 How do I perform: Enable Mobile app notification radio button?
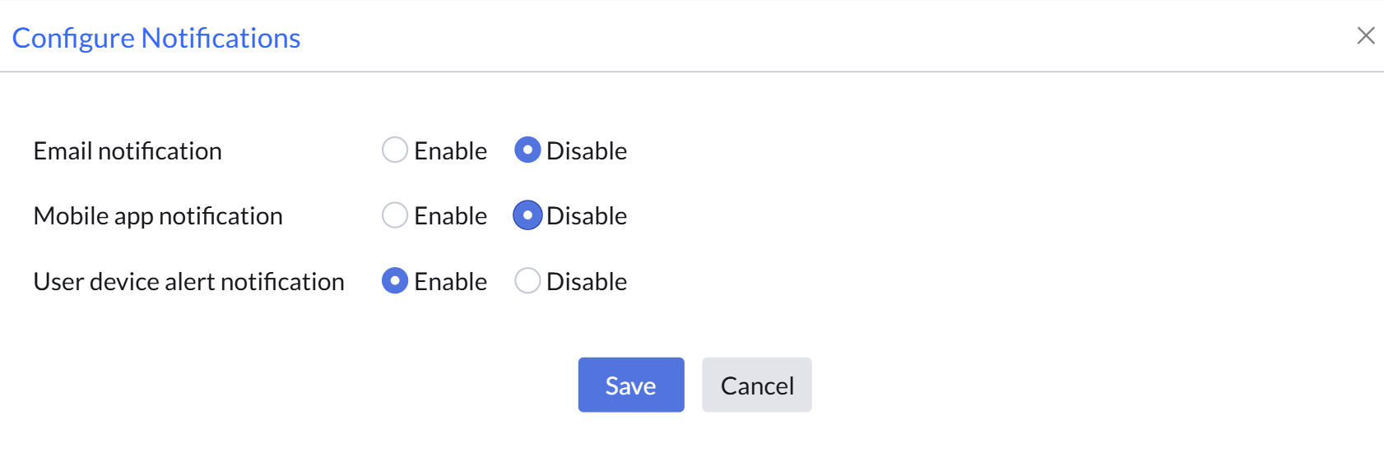click(395, 215)
